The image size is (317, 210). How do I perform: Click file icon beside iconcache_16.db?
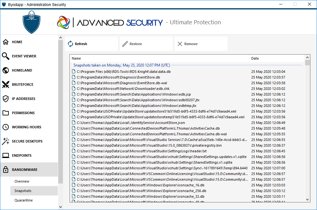coord(74,185)
